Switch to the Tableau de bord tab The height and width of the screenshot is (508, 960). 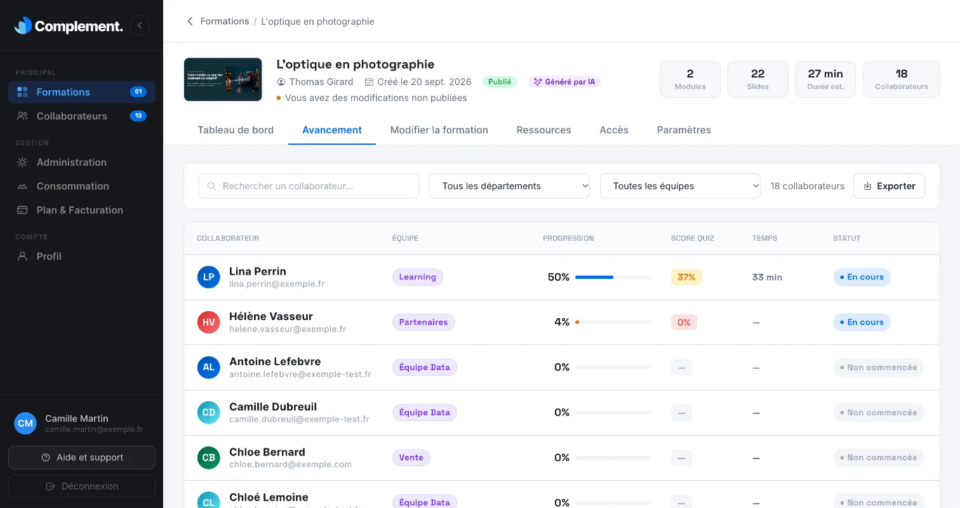(x=236, y=130)
